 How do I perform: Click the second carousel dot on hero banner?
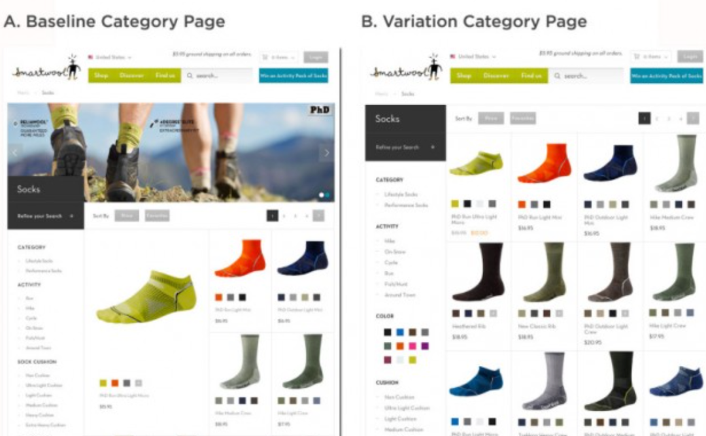pos(328,195)
